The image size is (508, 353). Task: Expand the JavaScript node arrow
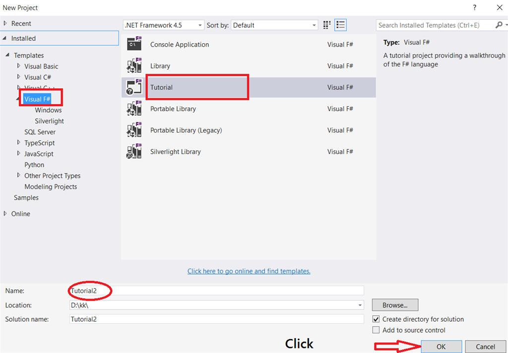(x=18, y=153)
